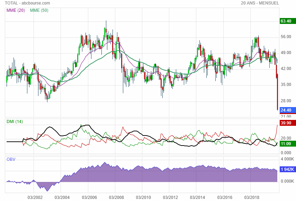The width and height of the screenshot is (296, 201).
Task: Click the 4 000K OBV axis label
Action: 287,159
